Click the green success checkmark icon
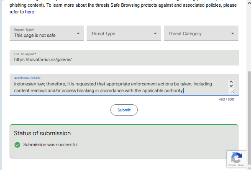251x170 pixels. click(x=17, y=145)
